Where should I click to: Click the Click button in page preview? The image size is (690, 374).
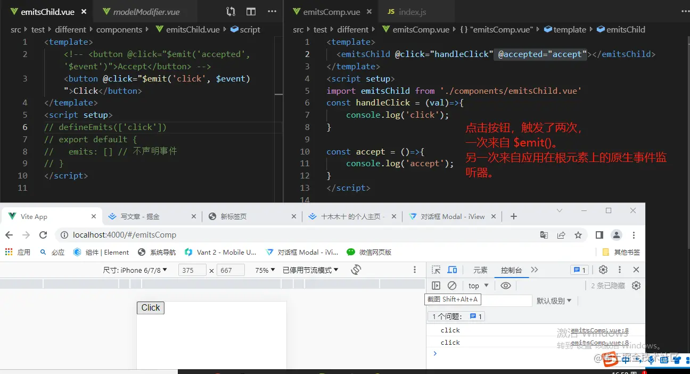(151, 308)
